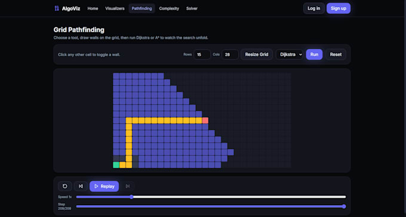Open the Home nav item
The image size is (406, 217).
click(93, 8)
